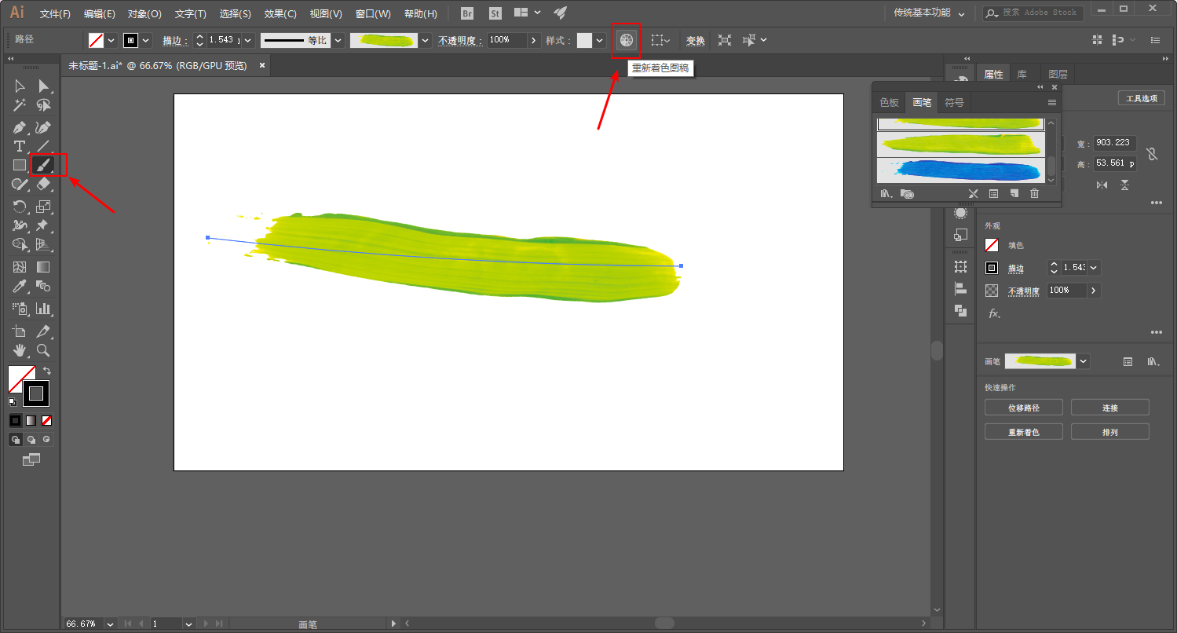Select the Magic Wand tool

20,105
